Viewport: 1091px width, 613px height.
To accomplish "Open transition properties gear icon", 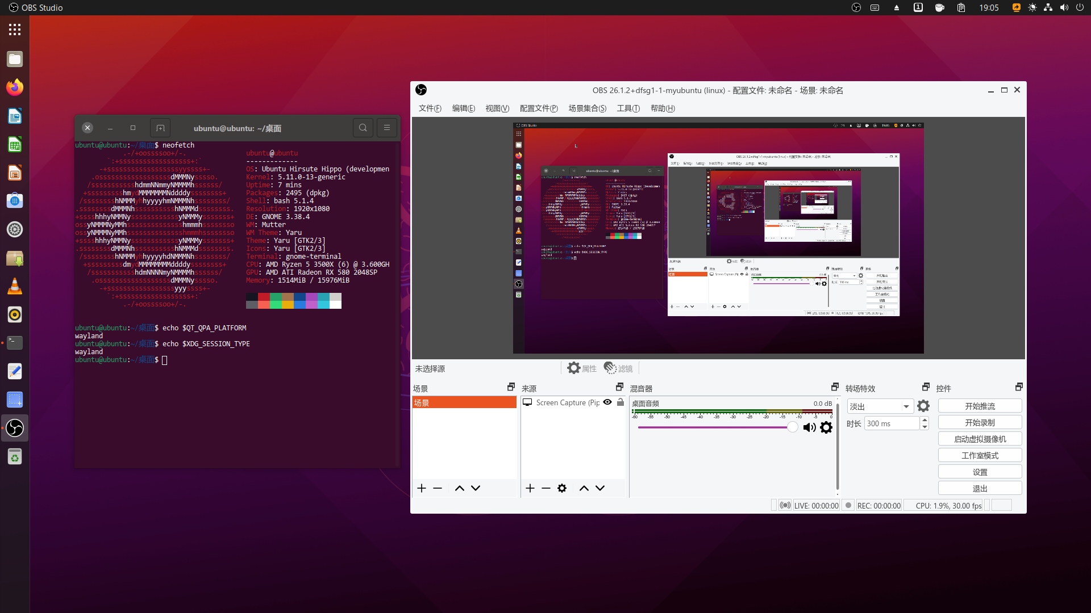I will 923,406.
